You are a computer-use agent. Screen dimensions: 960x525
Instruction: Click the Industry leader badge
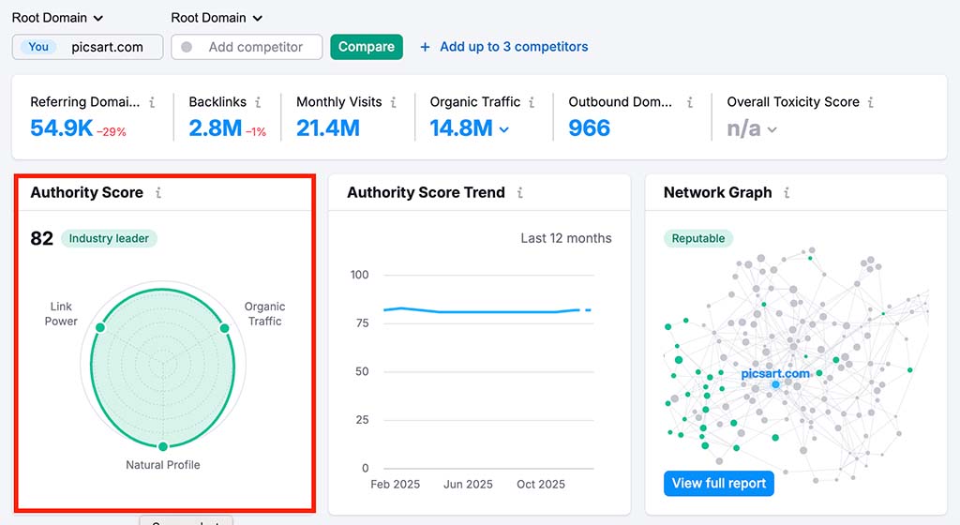click(109, 239)
